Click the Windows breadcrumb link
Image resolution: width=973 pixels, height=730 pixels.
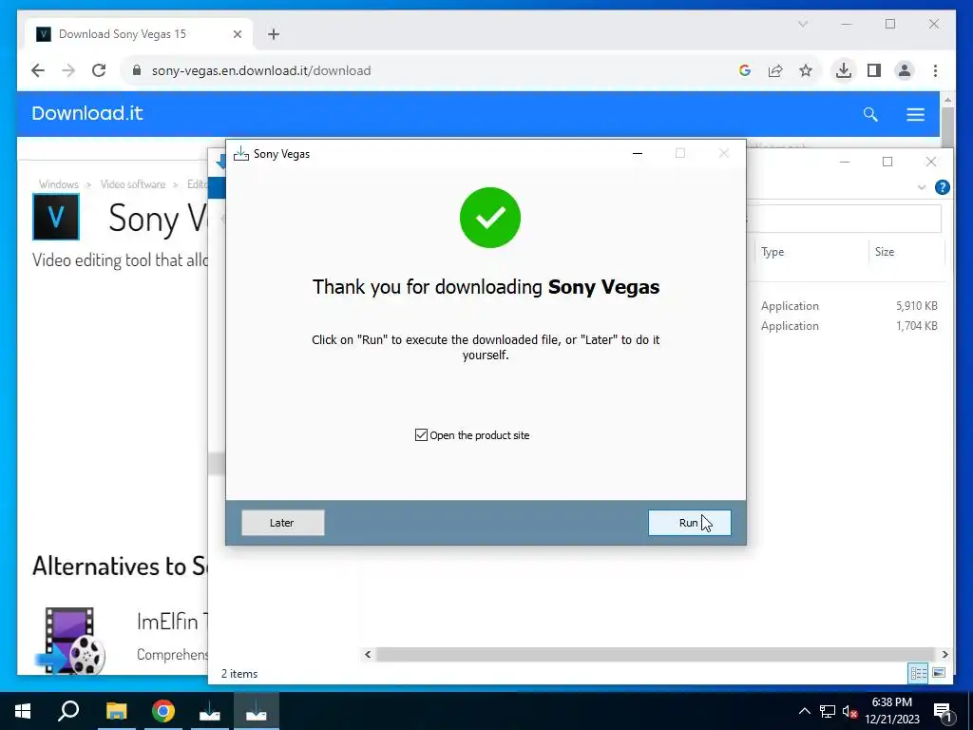pyautogui.click(x=58, y=184)
